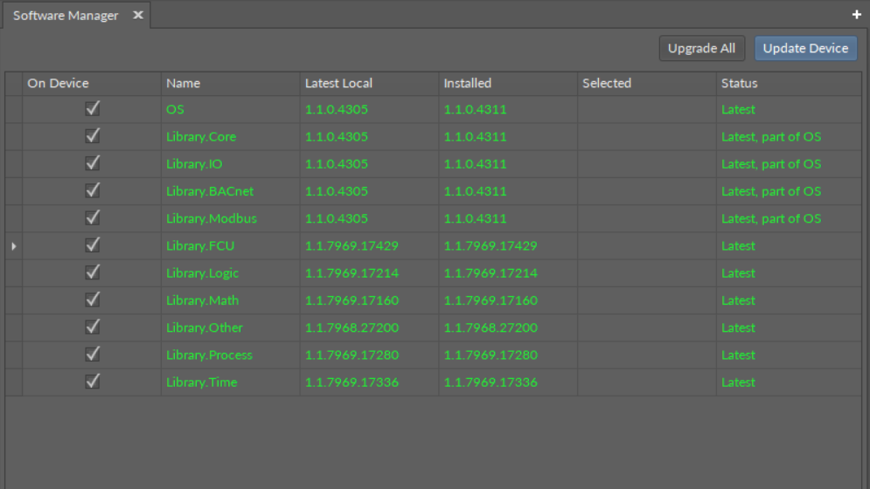Toggle the On Device checkbox for OS
The height and width of the screenshot is (489, 870).
[x=92, y=109]
